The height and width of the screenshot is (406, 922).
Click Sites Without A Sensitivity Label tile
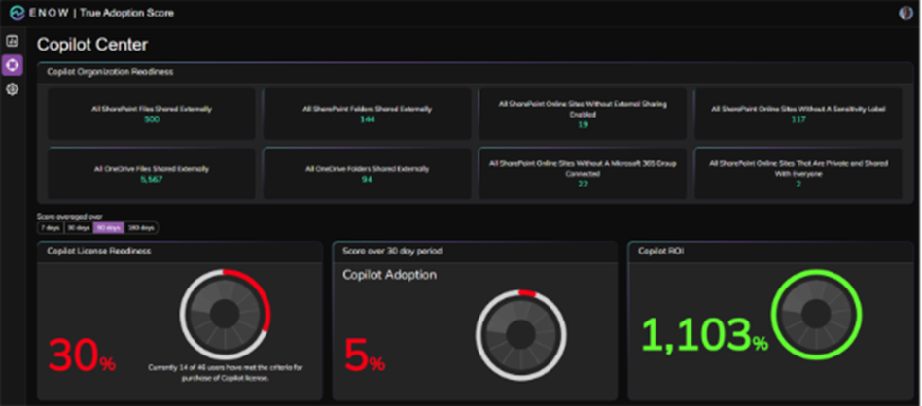coord(798,114)
